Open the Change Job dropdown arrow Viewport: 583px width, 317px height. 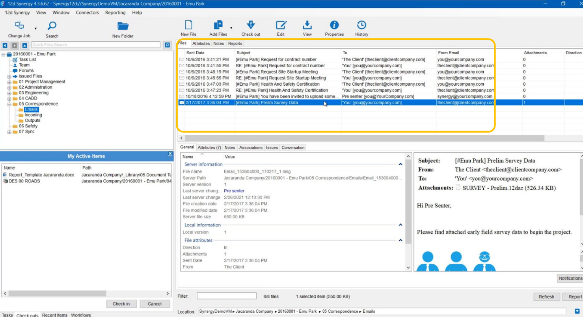pyautogui.click(x=35, y=29)
